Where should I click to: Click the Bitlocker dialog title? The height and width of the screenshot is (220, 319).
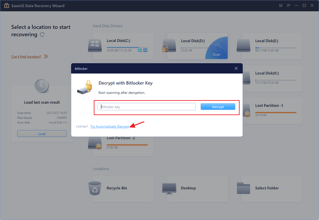point(81,69)
